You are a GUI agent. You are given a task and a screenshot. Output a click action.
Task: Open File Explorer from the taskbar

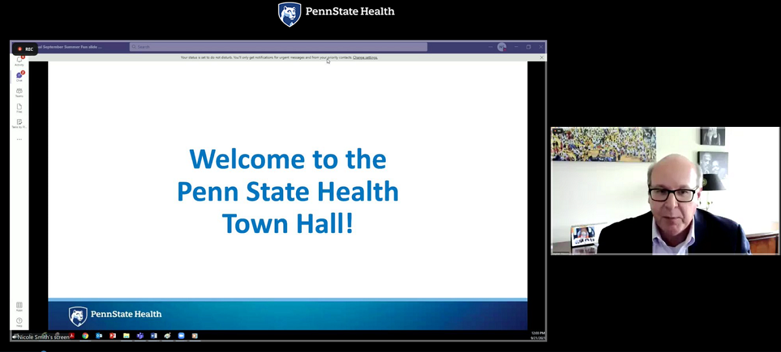[126, 336]
